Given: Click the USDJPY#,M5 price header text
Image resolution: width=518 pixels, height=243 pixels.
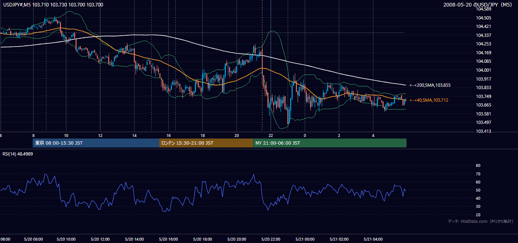Looking at the screenshot, I should pos(53,5).
